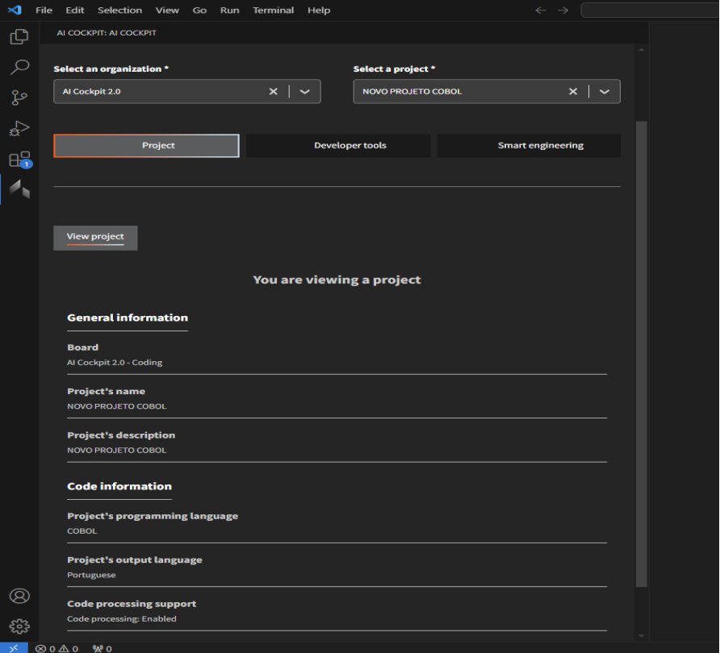Switch to the Smart engineering tab
Viewport: 720px width, 653px height.
540,146
